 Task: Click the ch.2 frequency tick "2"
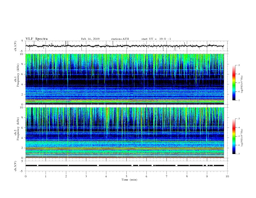(23, 148)
